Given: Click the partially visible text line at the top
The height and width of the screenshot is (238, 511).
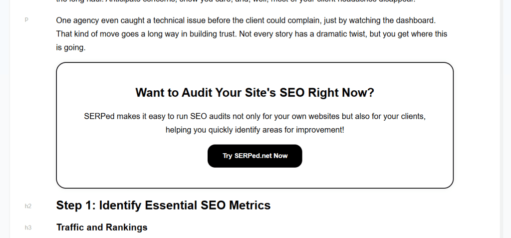Looking at the screenshot, I should point(235,1).
